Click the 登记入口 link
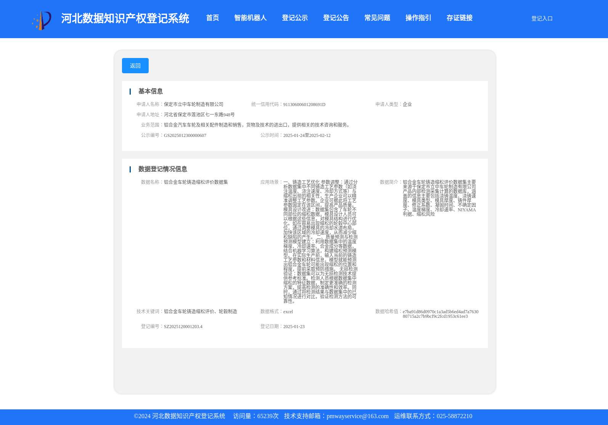The height and width of the screenshot is (425, 608). (x=542, y=18)
